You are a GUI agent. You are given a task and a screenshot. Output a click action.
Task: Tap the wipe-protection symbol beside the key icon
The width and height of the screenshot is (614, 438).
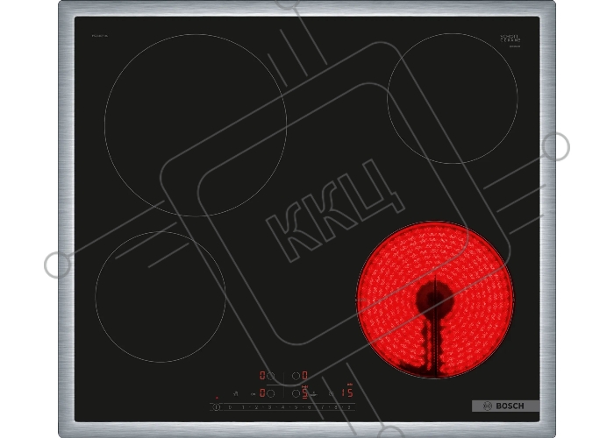click(236, 394)
